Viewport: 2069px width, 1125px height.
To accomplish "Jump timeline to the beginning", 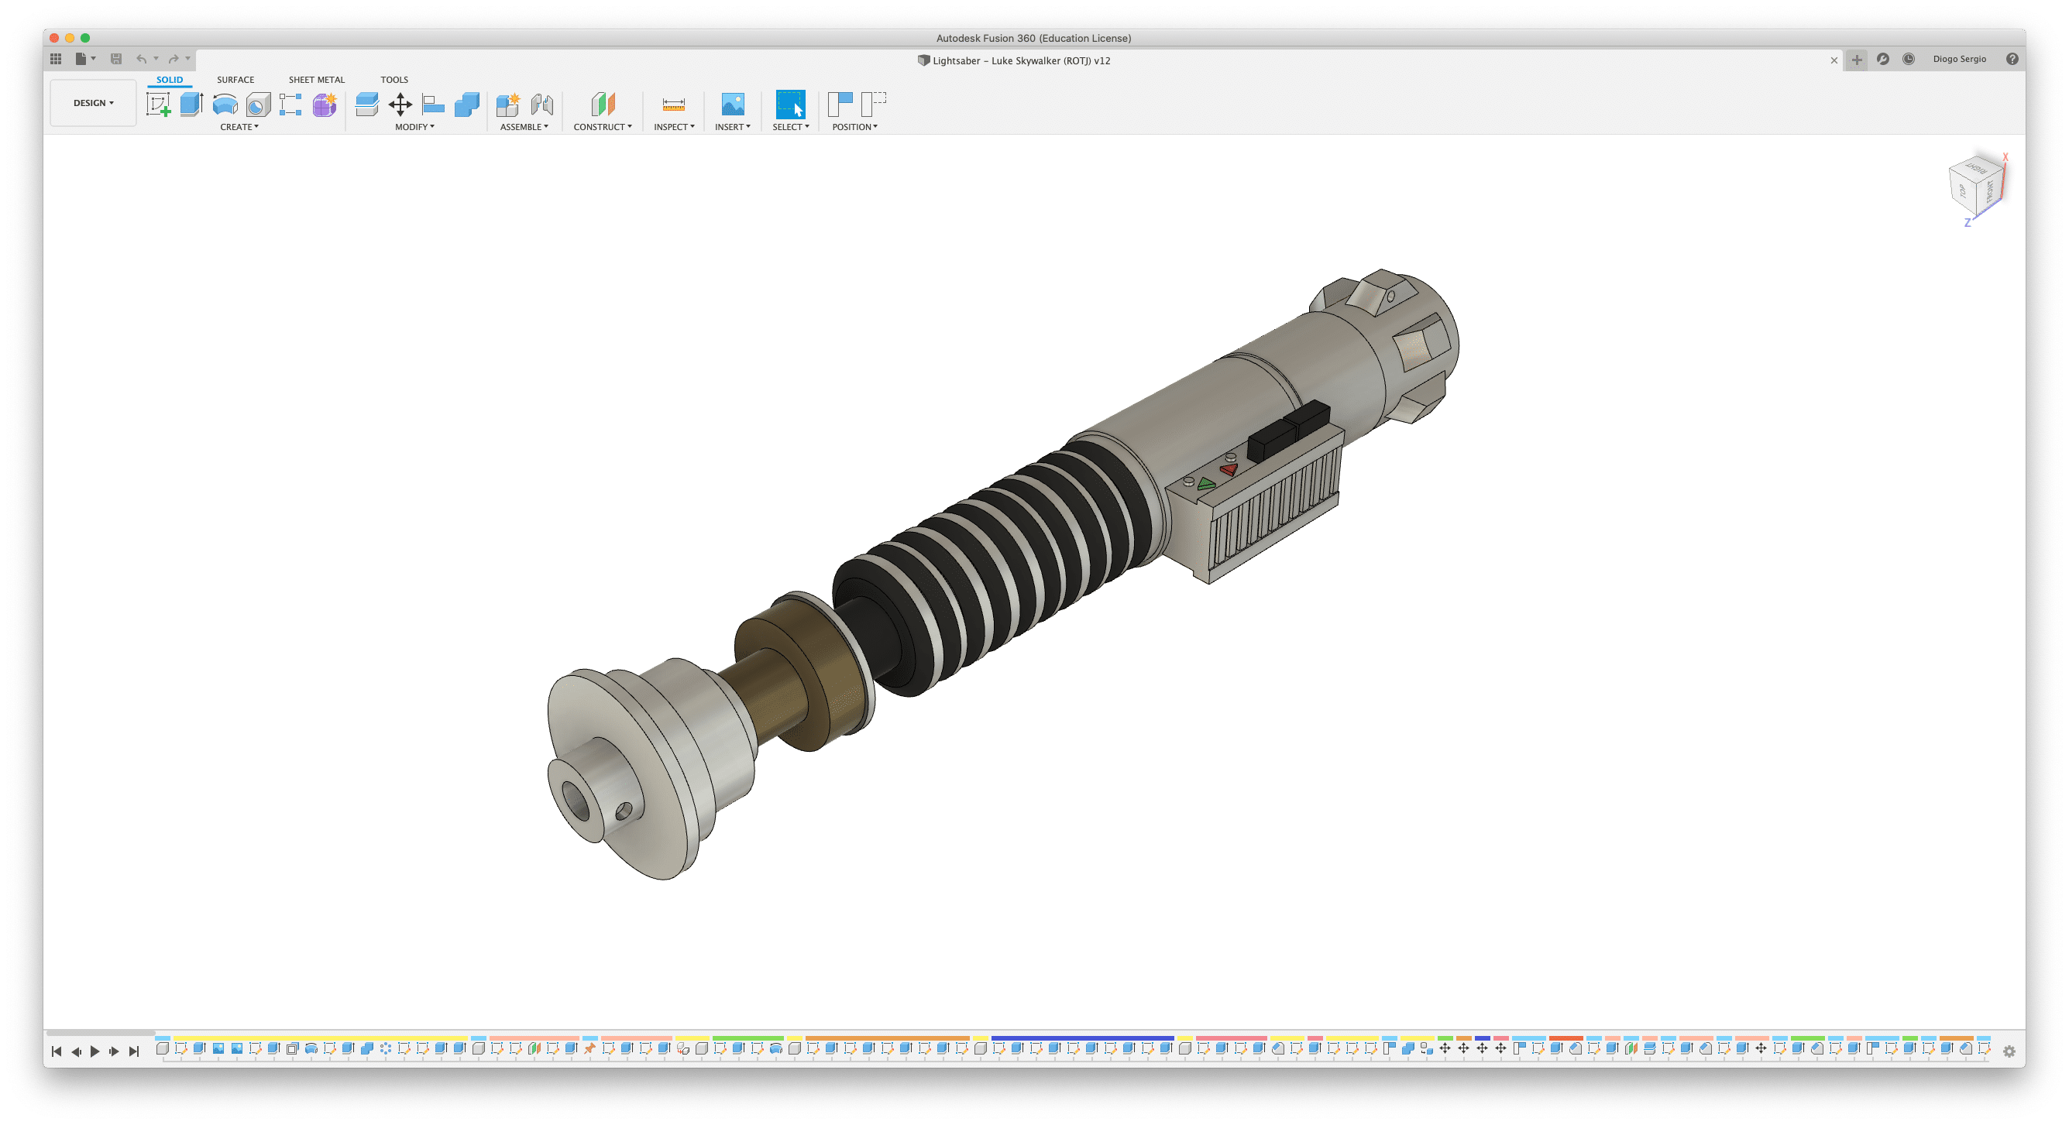I will point(57,1051).
